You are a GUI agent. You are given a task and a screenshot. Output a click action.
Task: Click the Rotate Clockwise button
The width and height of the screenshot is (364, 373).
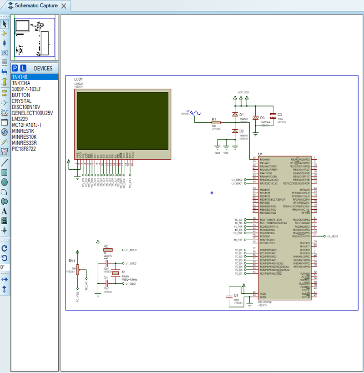tap(5, 248)
